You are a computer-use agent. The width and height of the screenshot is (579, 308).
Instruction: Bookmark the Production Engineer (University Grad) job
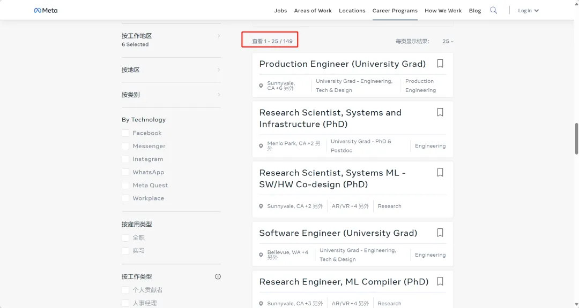(x=440, y=64)
